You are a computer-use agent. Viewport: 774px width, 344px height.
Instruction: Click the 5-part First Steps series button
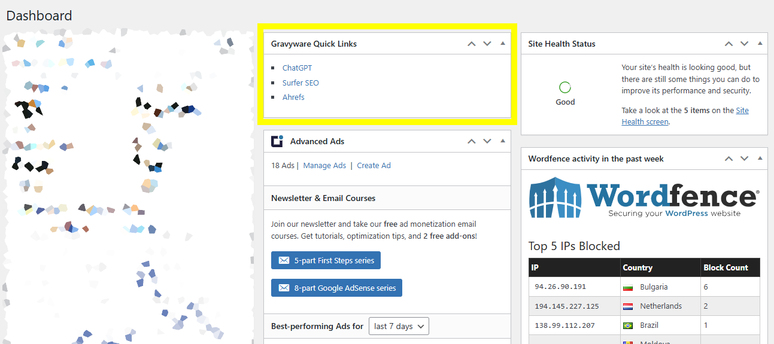(x=326, y=260)
